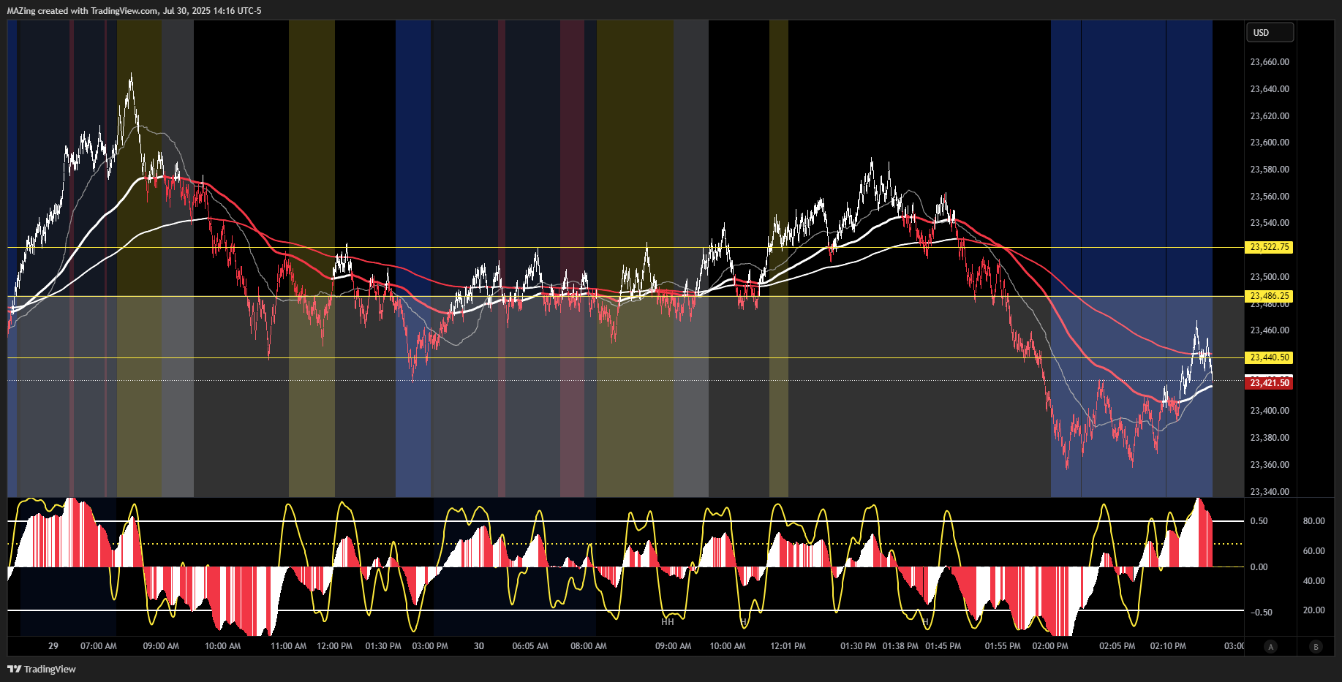The image size is (1342, 682).
Task: Click the 23,640.00 value on the price axis
Action: 1270,89
